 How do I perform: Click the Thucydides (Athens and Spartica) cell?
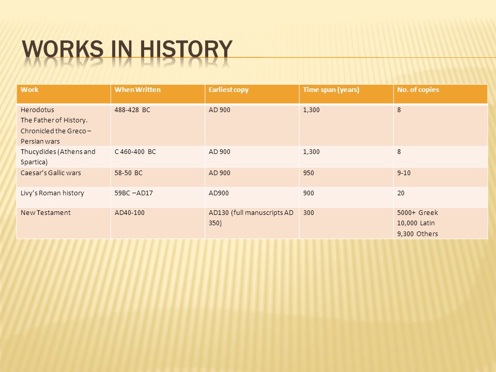64,157
